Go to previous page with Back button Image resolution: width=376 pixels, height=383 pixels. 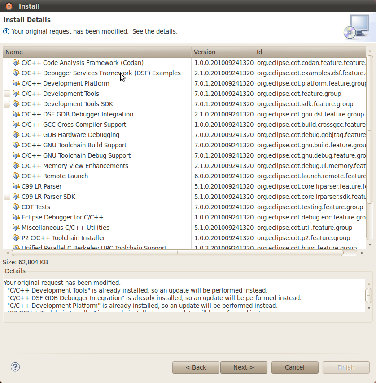click(196, 367)
